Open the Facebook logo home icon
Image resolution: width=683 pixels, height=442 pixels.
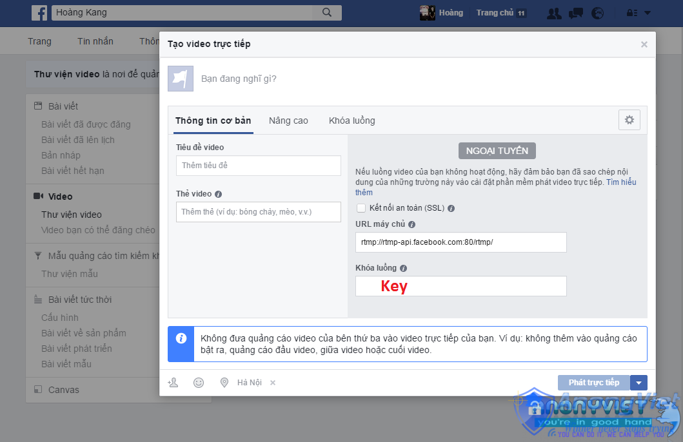(39, 13)
